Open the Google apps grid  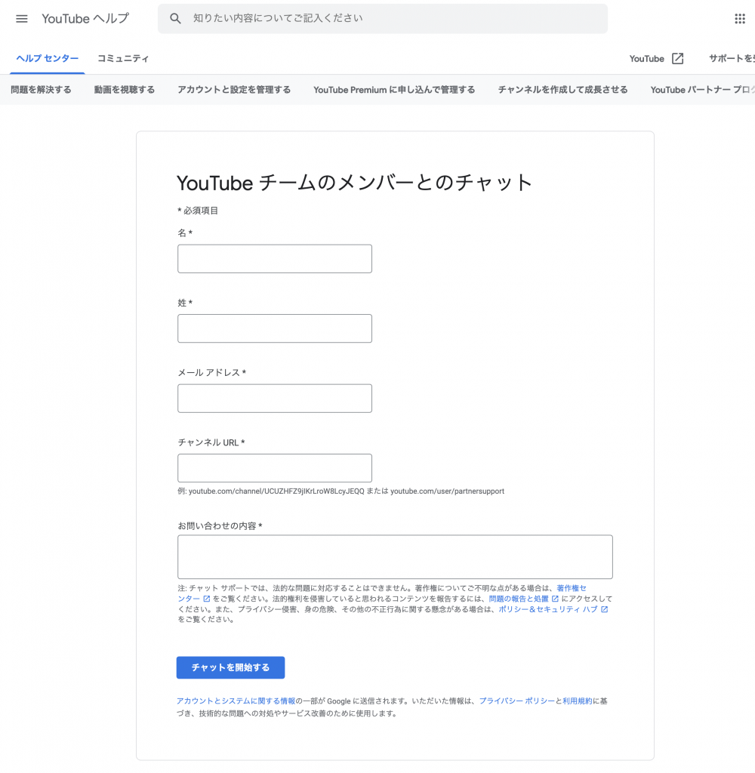click(739, 19)
